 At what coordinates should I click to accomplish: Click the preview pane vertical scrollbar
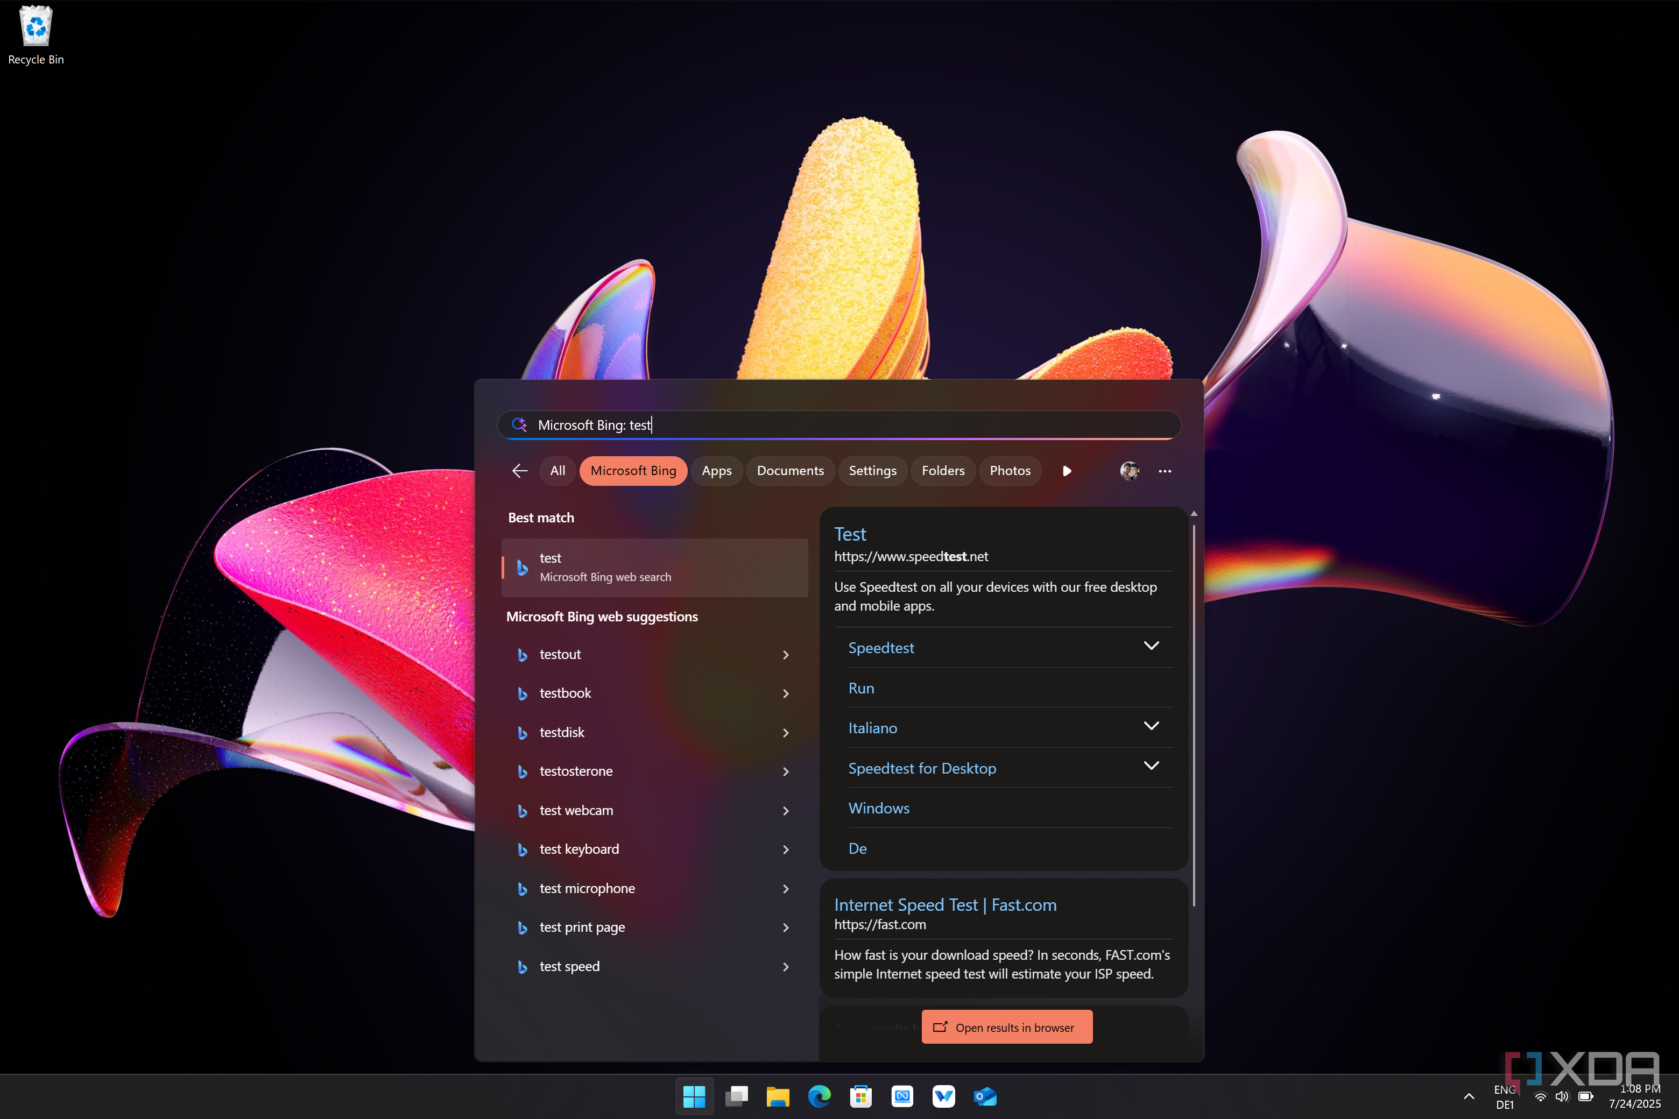[x=1194, y=715]
